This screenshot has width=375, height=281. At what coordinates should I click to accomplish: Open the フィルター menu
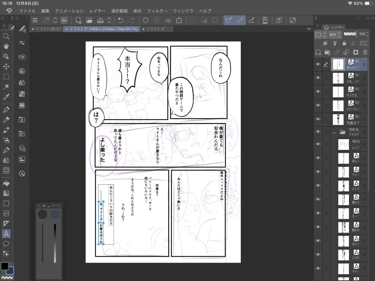(157, 11)
